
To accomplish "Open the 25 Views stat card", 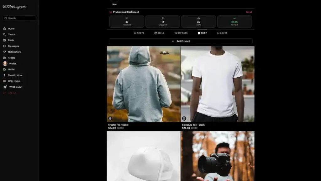I will point(198,22).
